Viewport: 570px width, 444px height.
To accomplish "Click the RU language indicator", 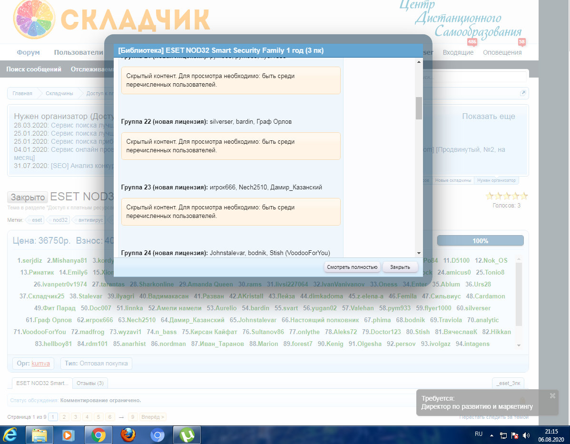I will coord(479,434).
